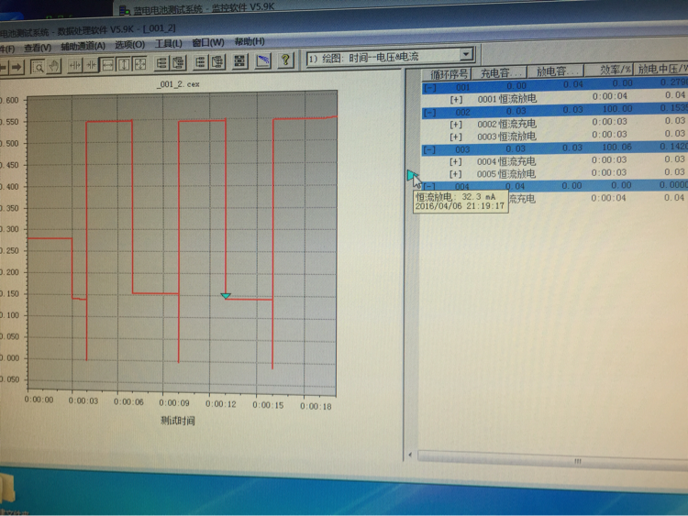This screenshot has height=516, width=688.
Task: Go to the previous record with the left arrow
Action: pos(3,67)
